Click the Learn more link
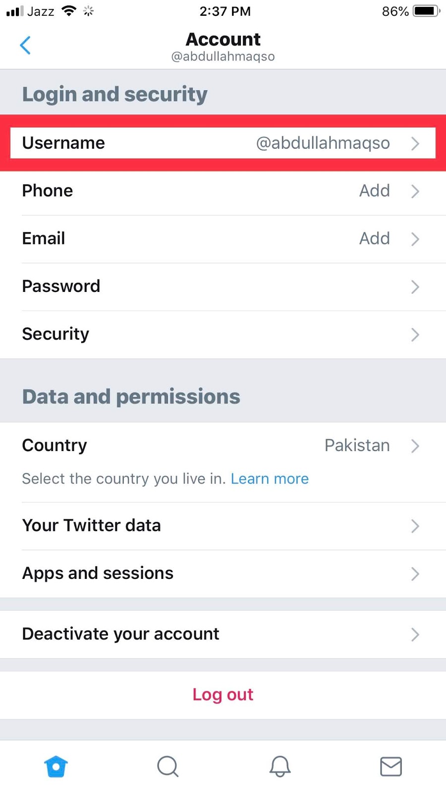The image size is (446, 793). coord(270,479)
